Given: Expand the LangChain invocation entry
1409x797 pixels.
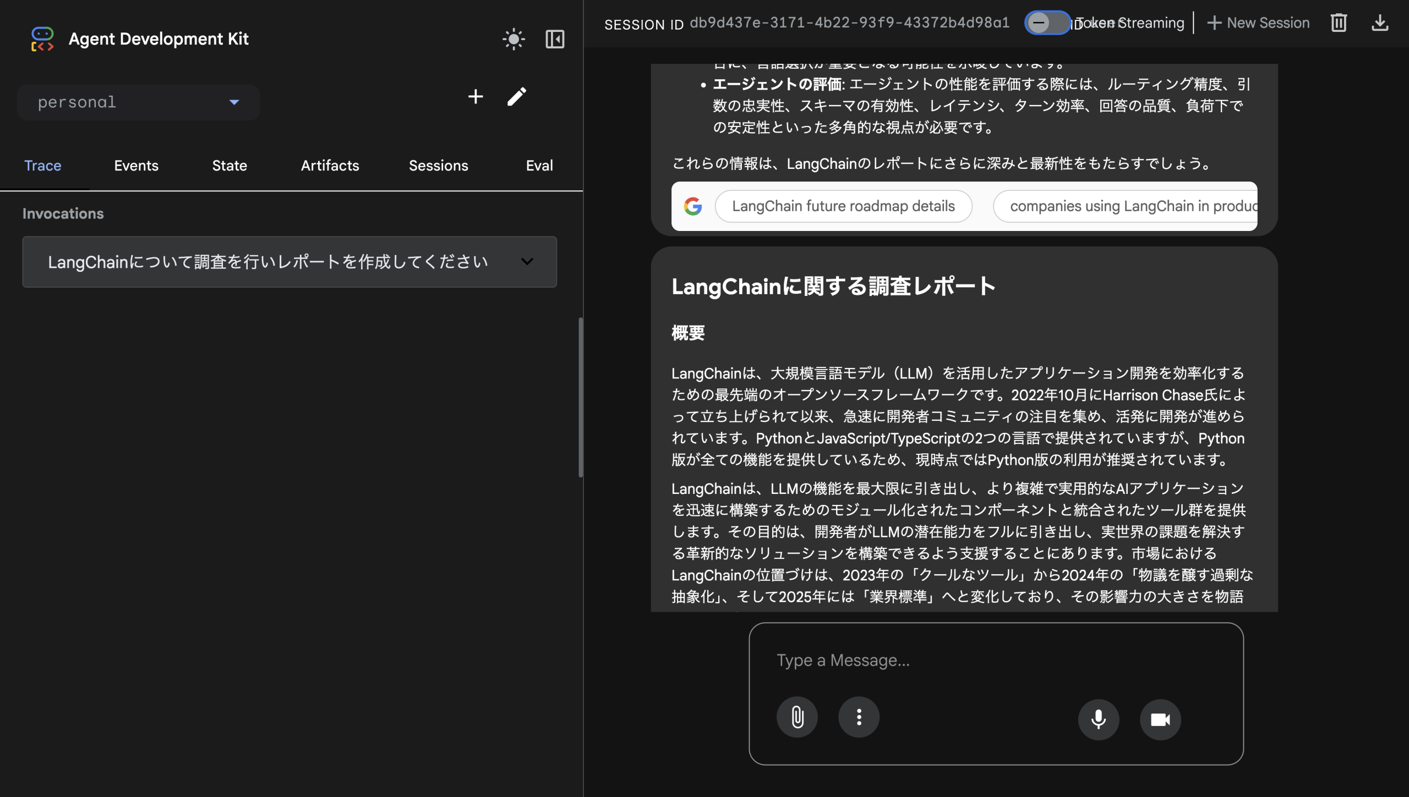Looking at the screenshot, I should point(527,262).
